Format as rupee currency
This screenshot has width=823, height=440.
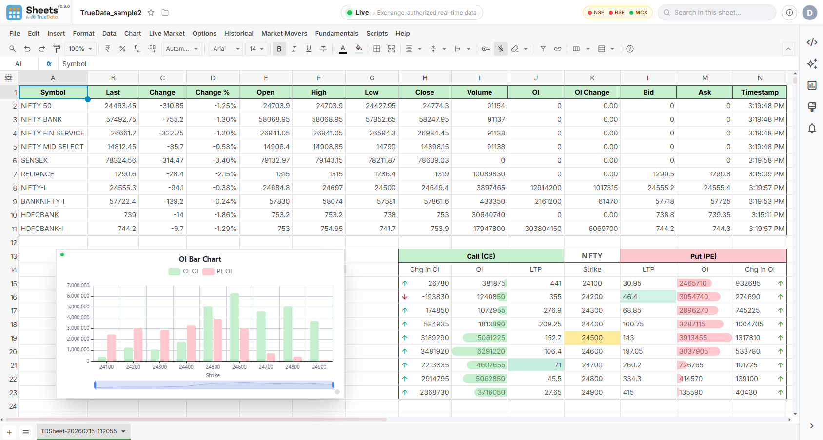tap(108, 49)
